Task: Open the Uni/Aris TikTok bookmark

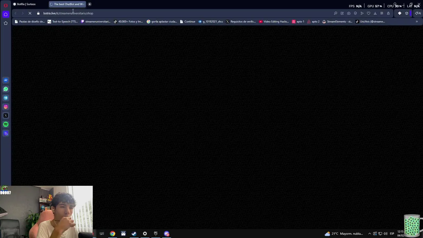Action: [x=370, y=21]
